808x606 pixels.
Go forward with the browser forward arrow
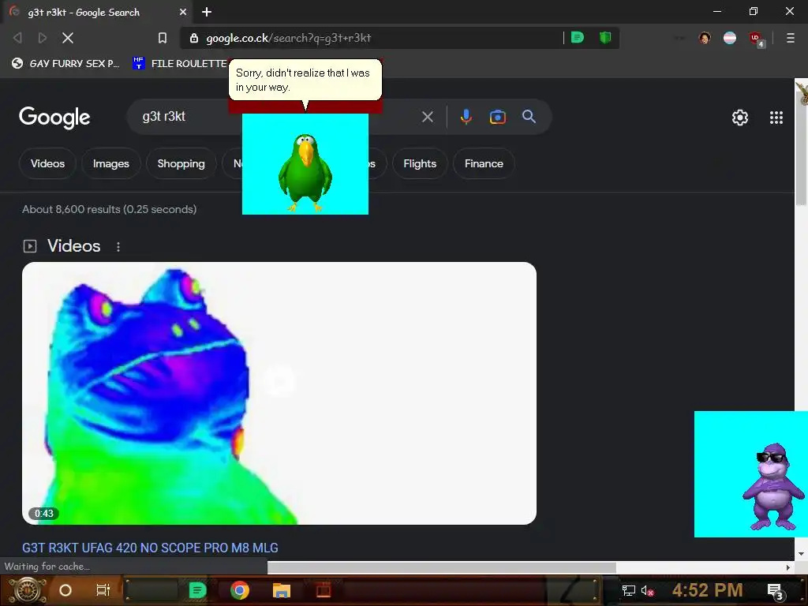click(x=43, y=38)
